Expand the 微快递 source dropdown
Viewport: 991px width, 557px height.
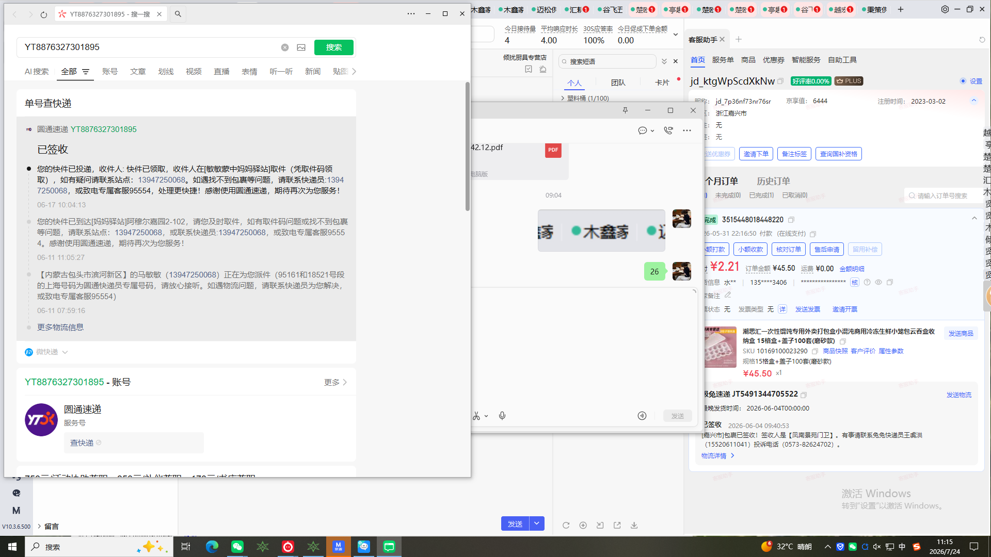pos(65,352)
